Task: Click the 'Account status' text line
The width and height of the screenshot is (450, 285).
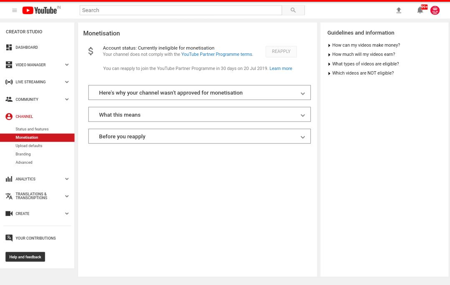Action: pyautogui.click(x=159, y=48)
